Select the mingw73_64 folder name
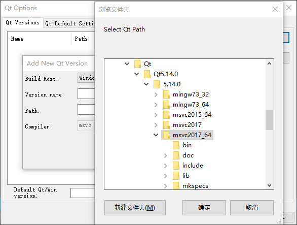This screenshot has height=225, width=297. [191, 105]
